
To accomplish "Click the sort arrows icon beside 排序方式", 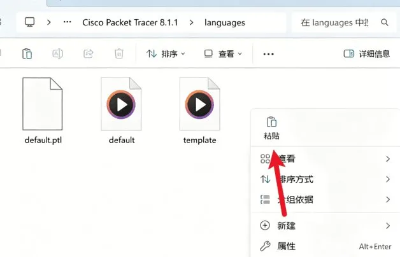I will [x=266, y=179].
